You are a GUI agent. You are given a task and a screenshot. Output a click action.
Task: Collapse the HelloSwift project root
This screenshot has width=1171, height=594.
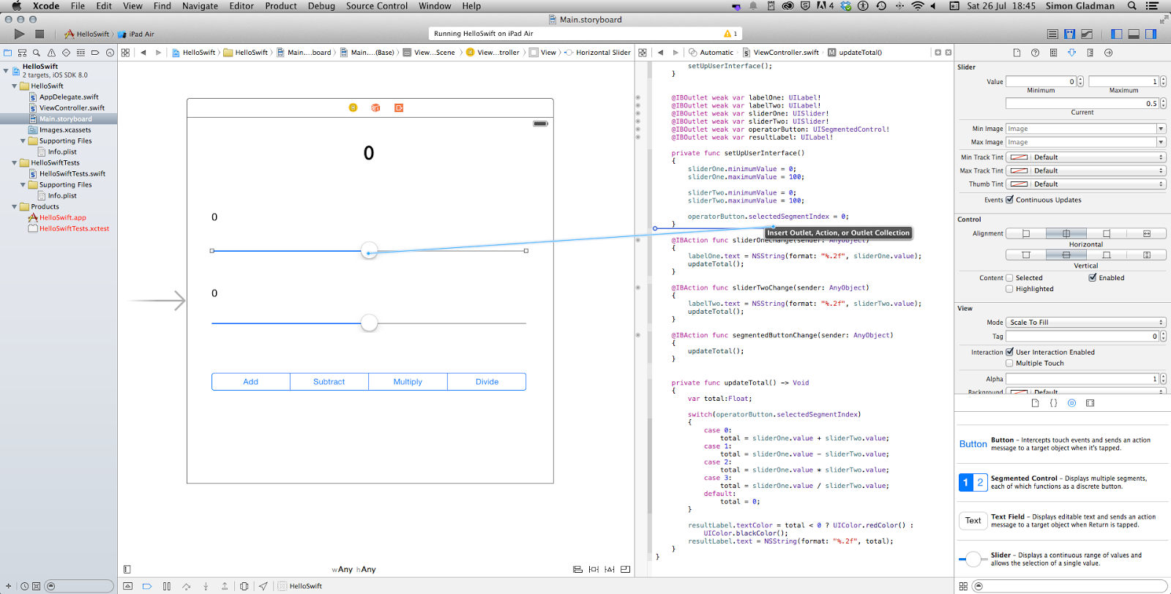pos(6,71)
